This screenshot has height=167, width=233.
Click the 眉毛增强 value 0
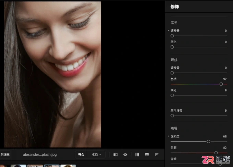pyautogui.click(x=226, y=111)
